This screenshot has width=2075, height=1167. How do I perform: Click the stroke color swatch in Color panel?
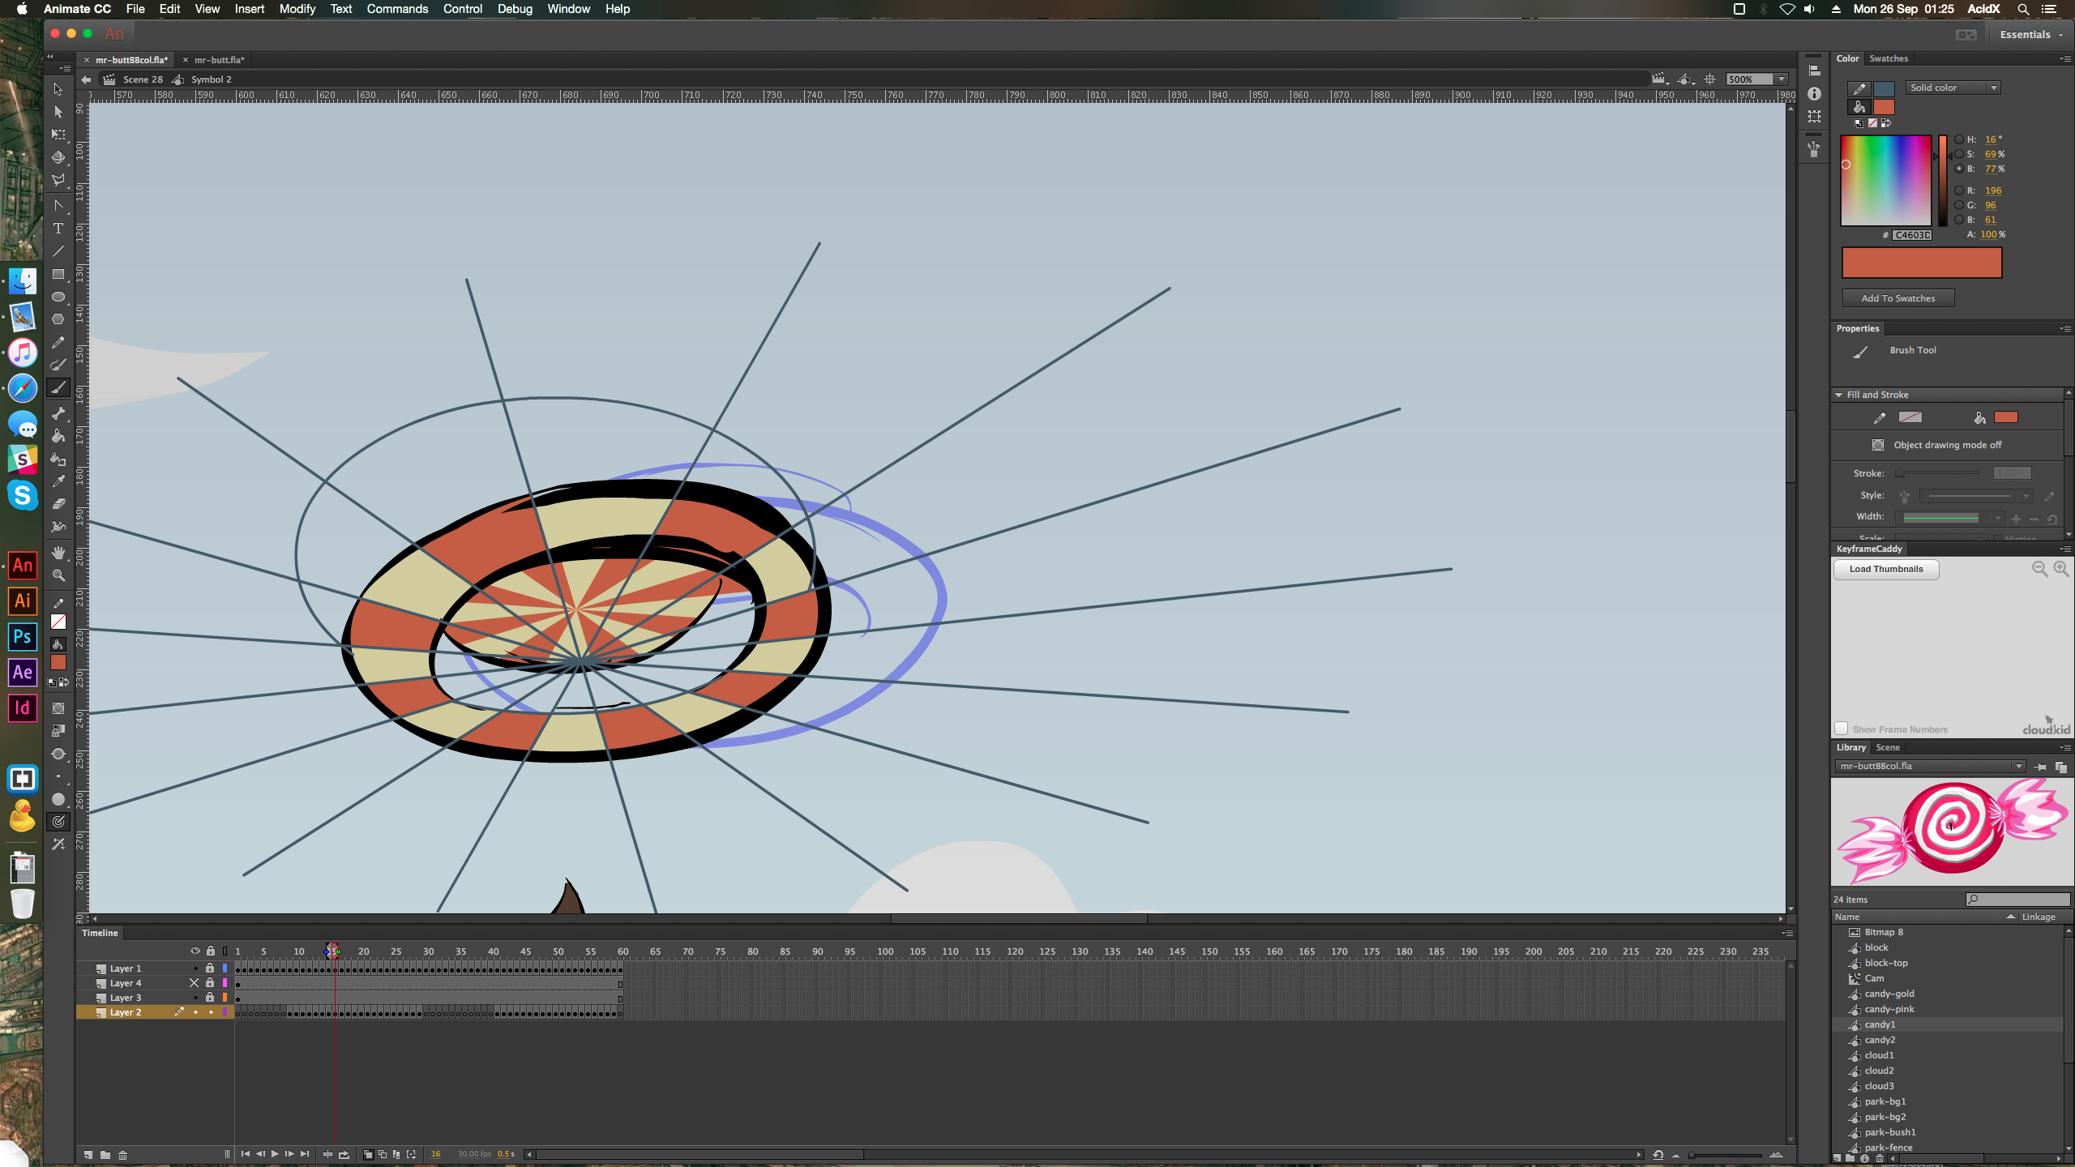1885,88
